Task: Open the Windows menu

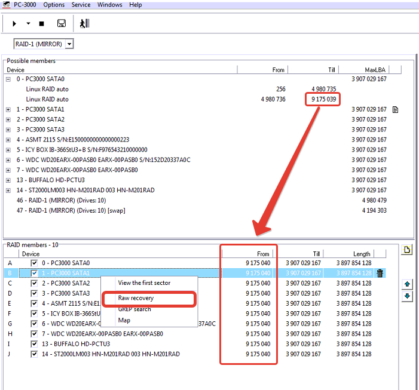Action: pyautogui.click(x=109, y=5)
